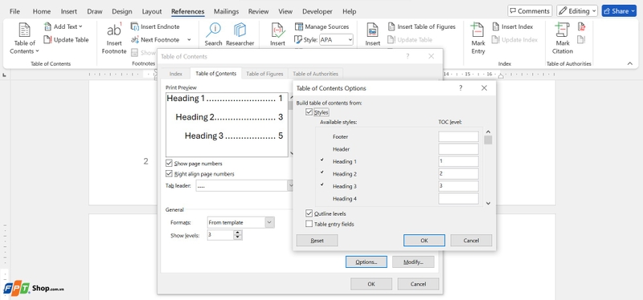Switch to the Table of Authorities tab
The height and width of the screenshot is (300, 643).
coord(315,74)
